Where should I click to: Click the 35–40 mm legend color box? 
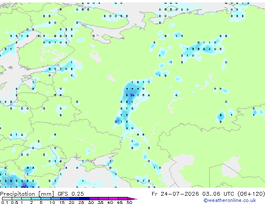(103, 199)
